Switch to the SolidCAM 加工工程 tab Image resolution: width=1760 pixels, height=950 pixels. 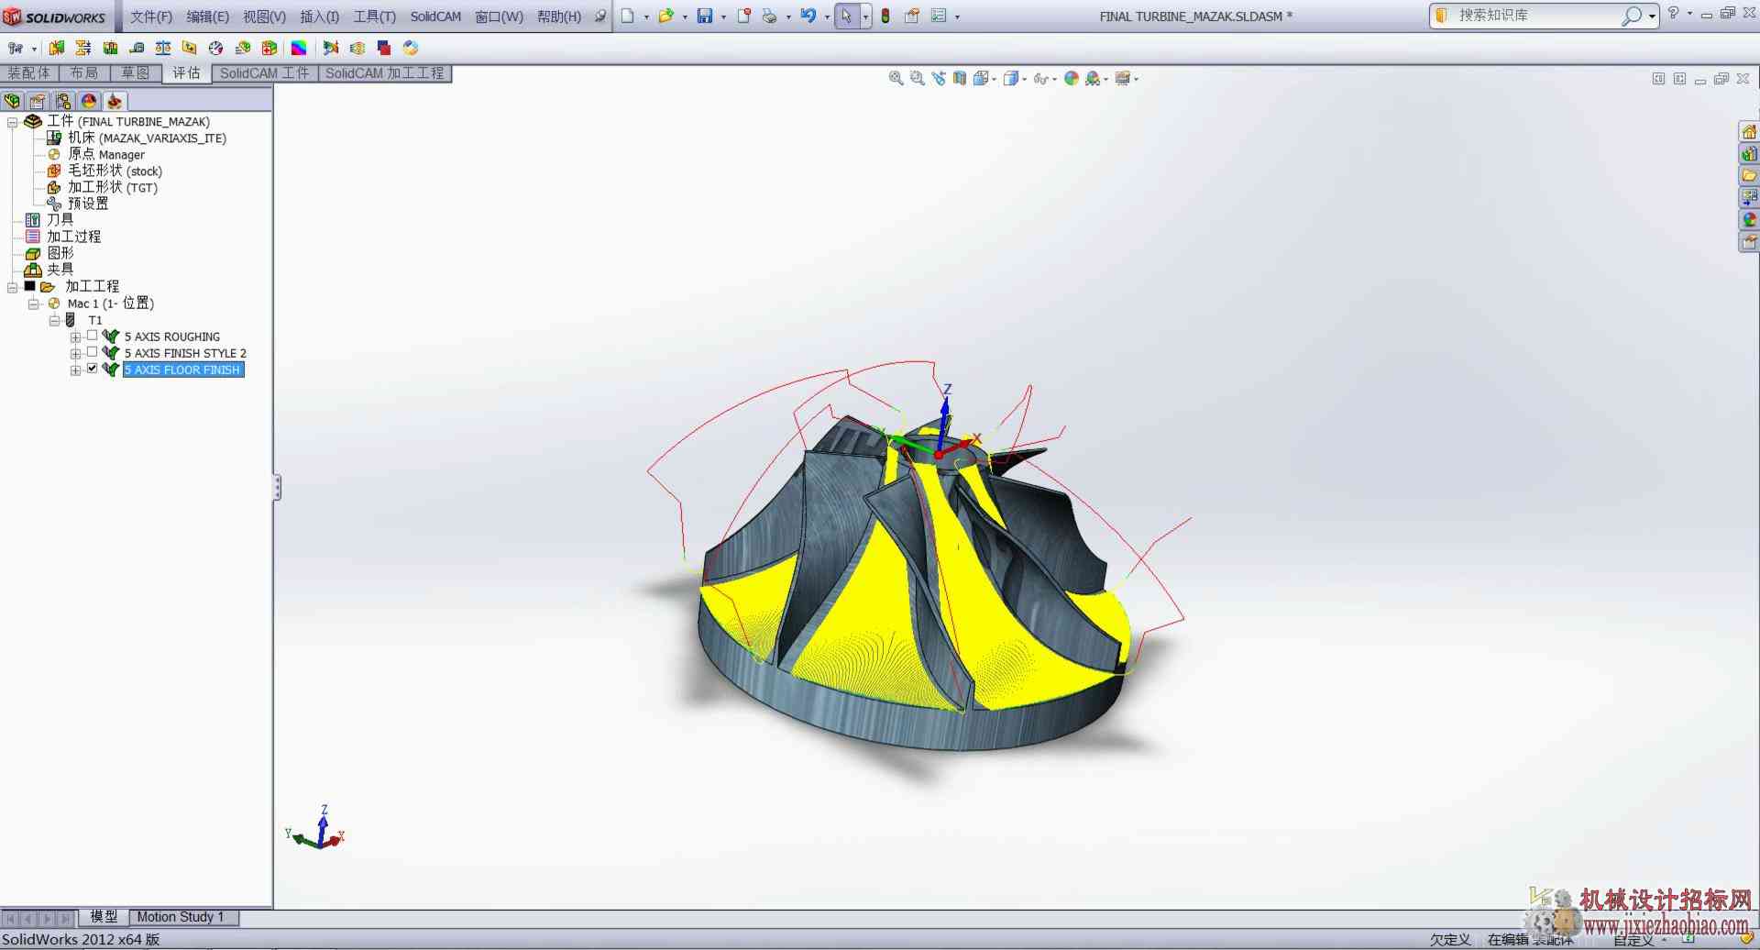[385, 73]
